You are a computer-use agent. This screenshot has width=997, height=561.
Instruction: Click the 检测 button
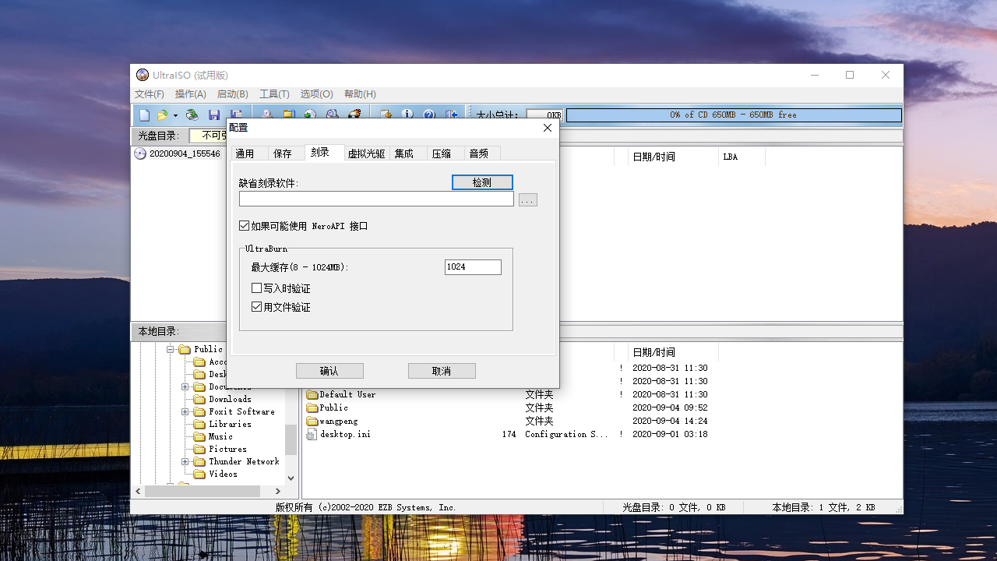(x=481, y=182)
